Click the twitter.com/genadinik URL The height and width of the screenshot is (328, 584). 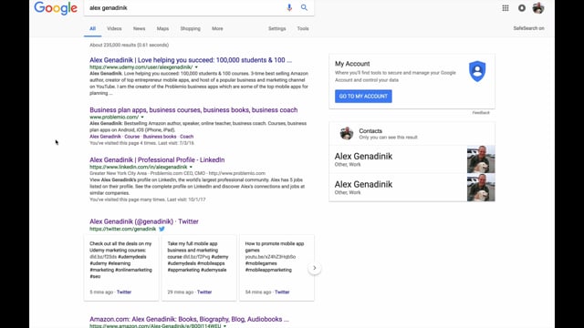click(x=122, y=229)
